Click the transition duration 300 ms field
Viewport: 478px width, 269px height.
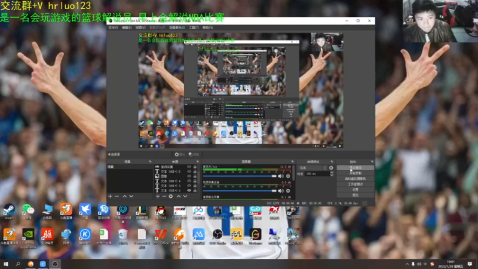pyautogui.click(x=317, y=173)
